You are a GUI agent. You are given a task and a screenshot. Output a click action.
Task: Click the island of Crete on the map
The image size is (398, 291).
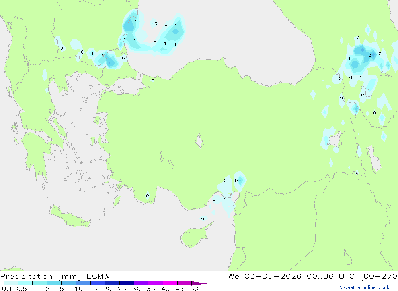point(69,216)
